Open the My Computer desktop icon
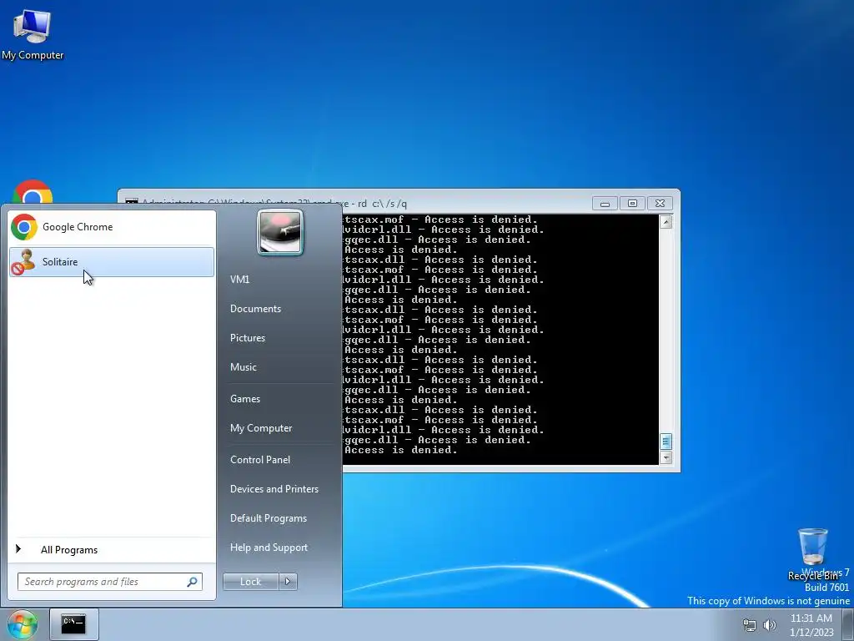Viewport: 854px width, 641px height. pos(33,33)
